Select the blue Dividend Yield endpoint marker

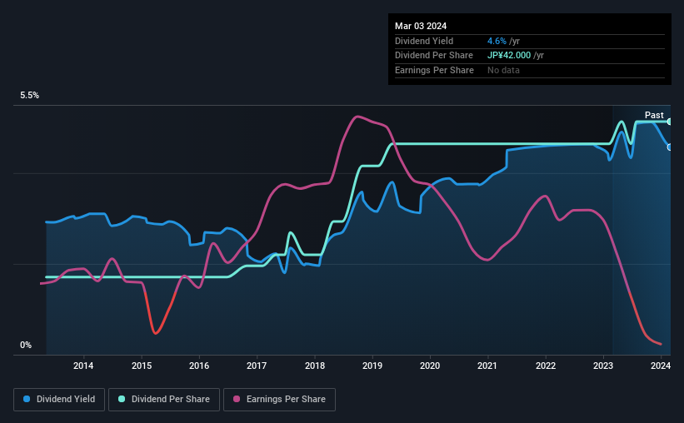670,147
